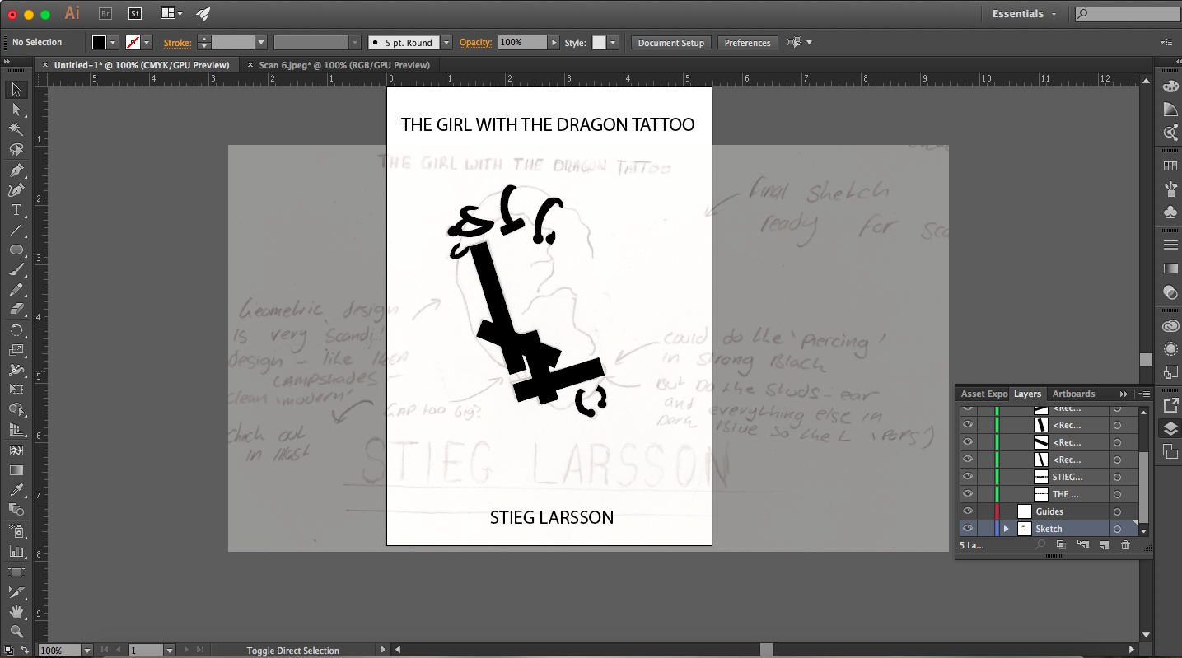Select the Pen tool
Image resolution: width=1182 pixels, height=658 pixels.
pos(16,170)
